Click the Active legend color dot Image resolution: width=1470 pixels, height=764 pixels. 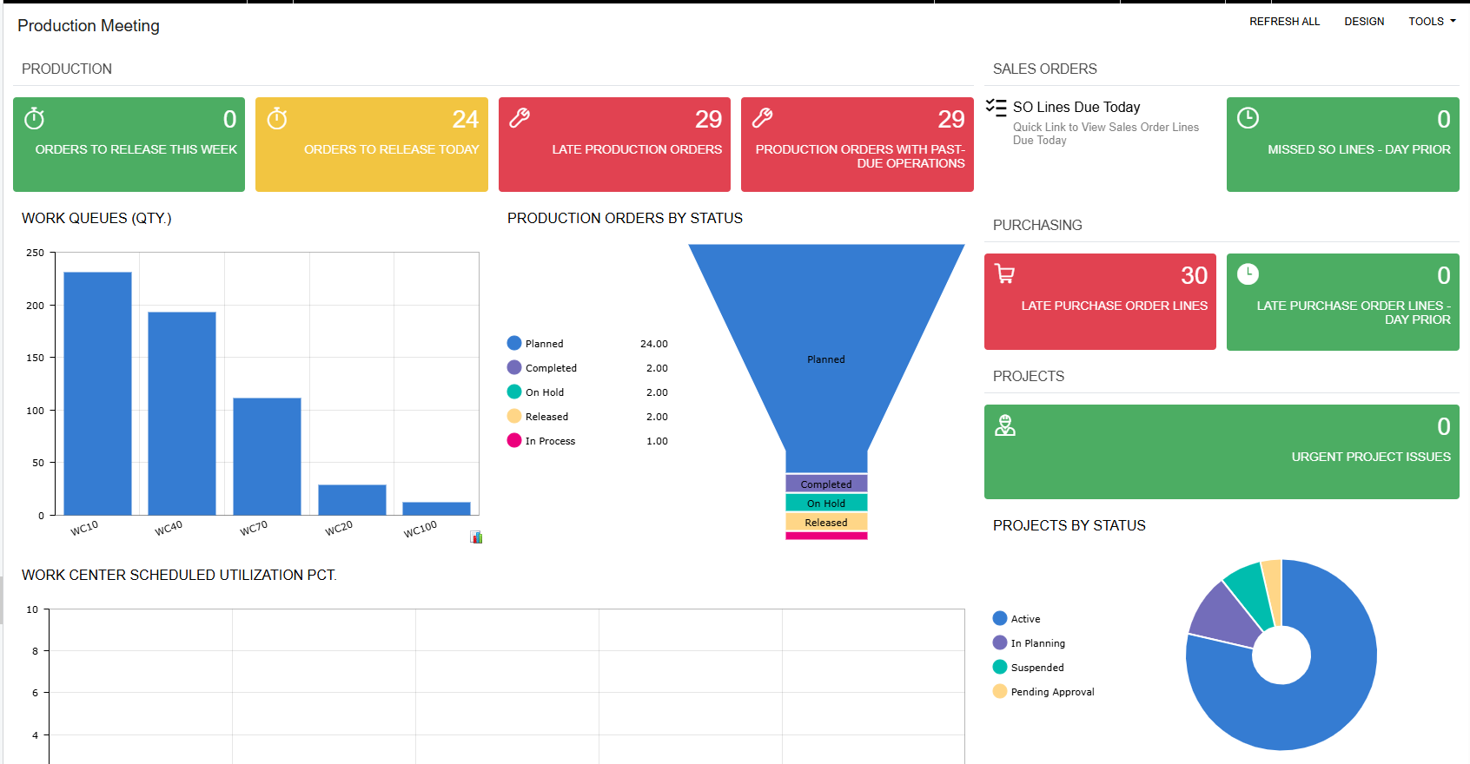point(1000,619)
